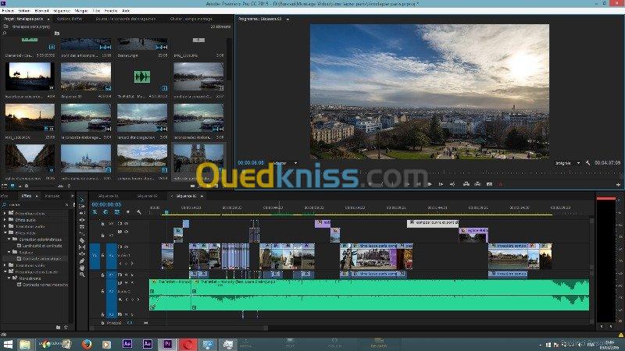Click Step Forward in Program monitor

pyautogui.click(x=441, y=184)
